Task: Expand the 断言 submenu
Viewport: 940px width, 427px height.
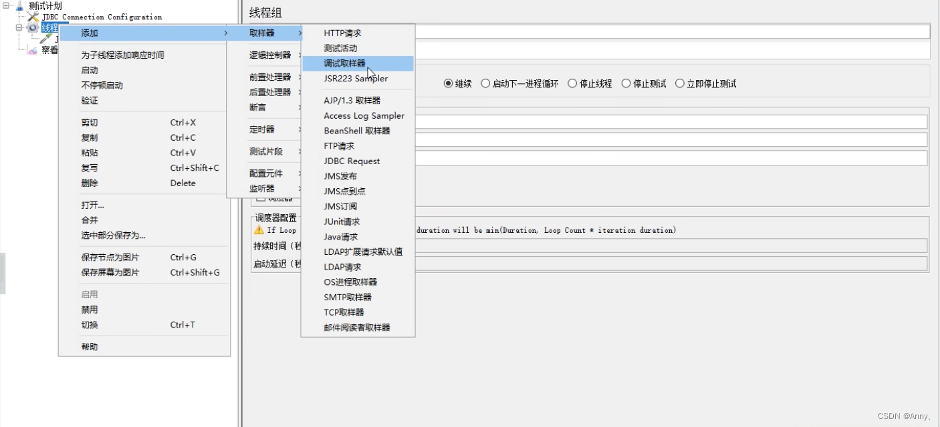Action: coord(265,107)
